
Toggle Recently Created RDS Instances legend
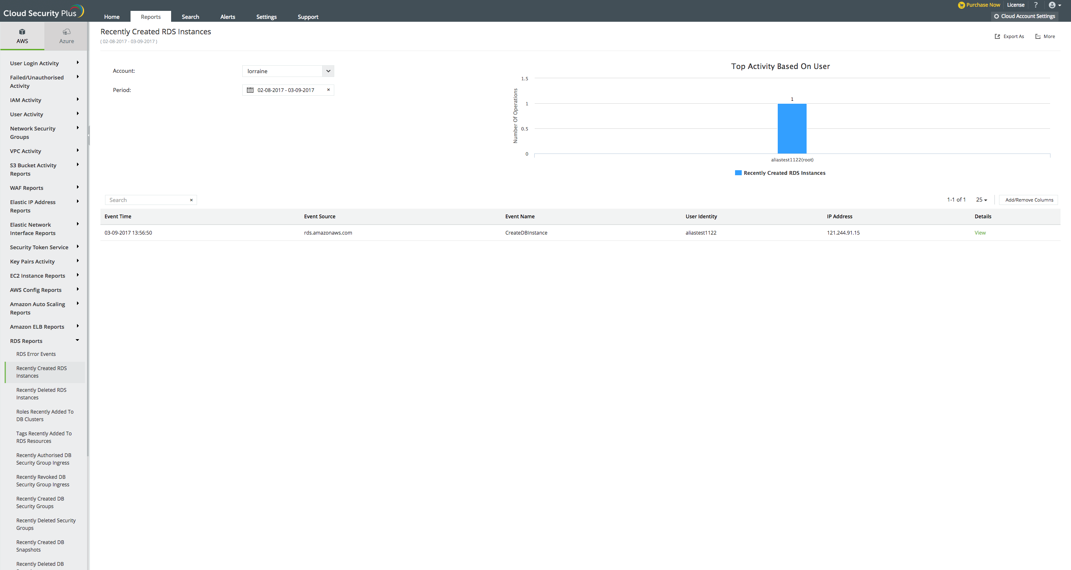pyautogui.click(x=780, y=173)
